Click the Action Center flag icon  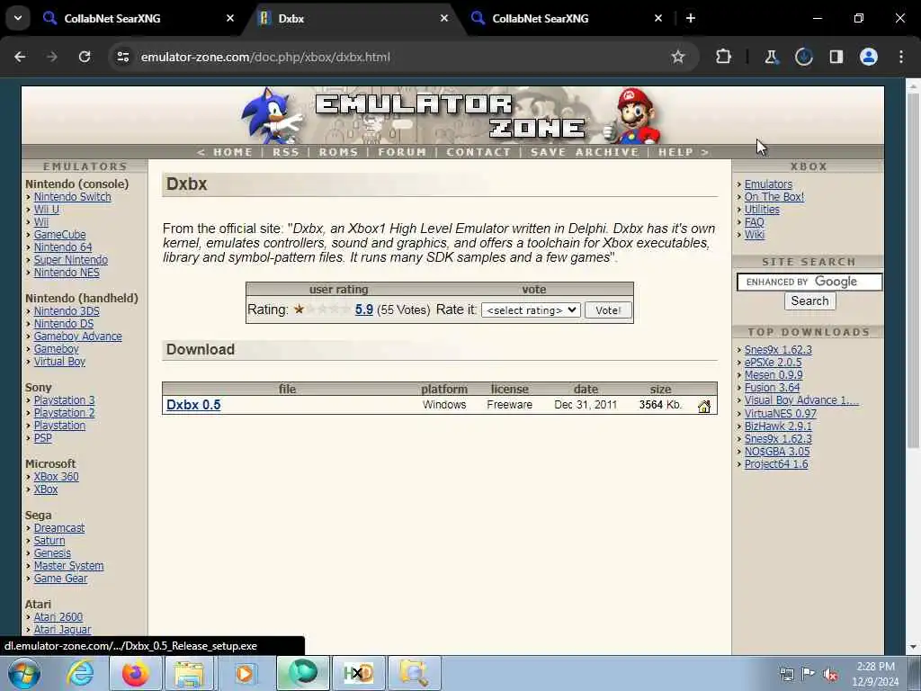click(809, 674)
